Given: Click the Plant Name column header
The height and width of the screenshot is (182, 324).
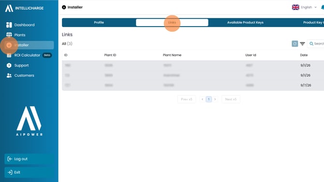Looking at the screenshot, I should tap(172, 55).
